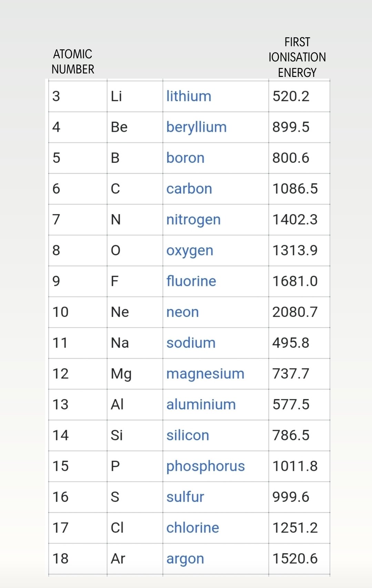Follow the argon link

[x=185, y=559]
